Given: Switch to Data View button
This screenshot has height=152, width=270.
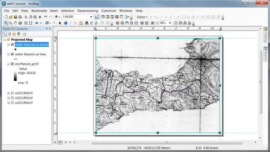Looking at the screenshot, I should click(55, 142).
